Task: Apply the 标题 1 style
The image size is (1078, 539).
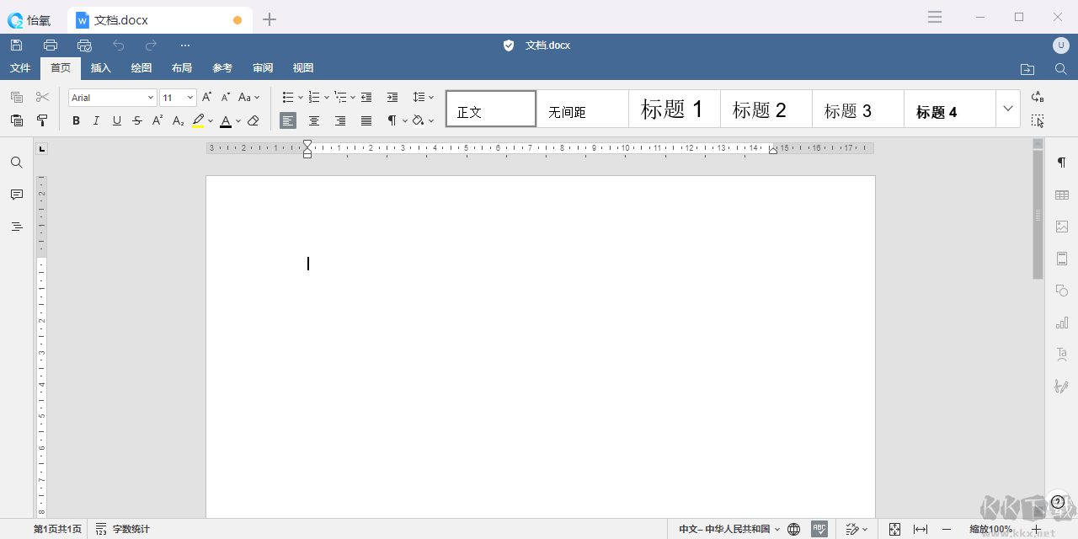Action: coord(674,109)
